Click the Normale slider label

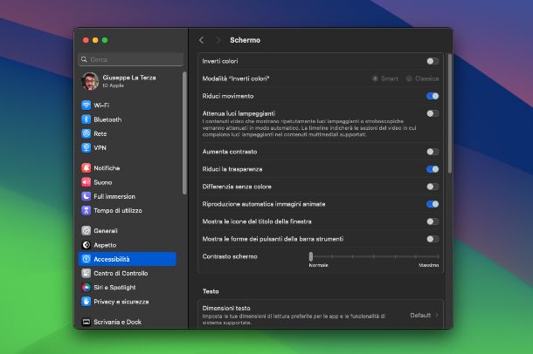click(x=319, y=265)
